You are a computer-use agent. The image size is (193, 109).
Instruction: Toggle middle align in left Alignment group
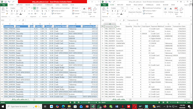pos(32,8)
